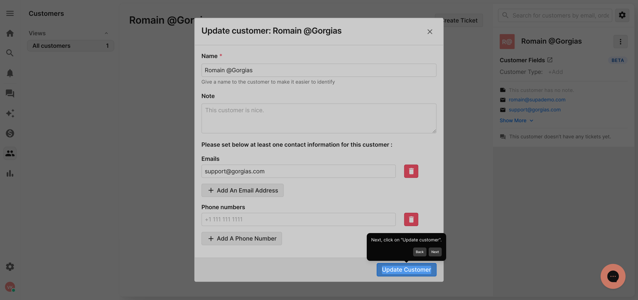This screenshot has width=638, height=300.
Task: Open the hamburger navigation menu
Action: click(10, 13)
